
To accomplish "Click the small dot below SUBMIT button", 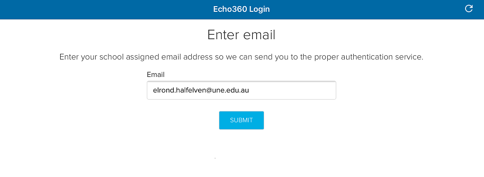I will click(x=215, y=158).
